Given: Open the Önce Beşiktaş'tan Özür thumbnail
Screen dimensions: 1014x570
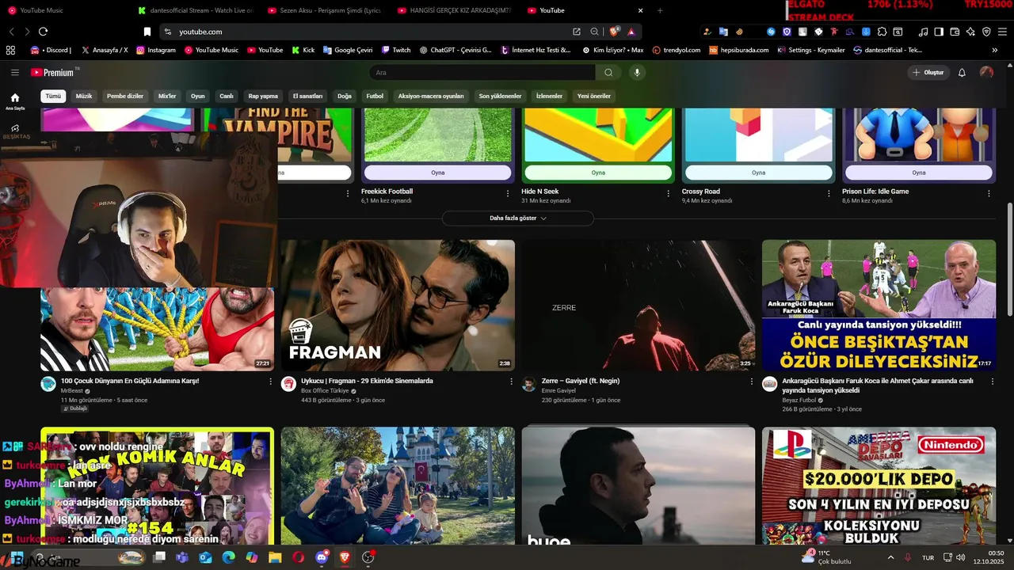Looking at the screenshot, I should (879, 305).
